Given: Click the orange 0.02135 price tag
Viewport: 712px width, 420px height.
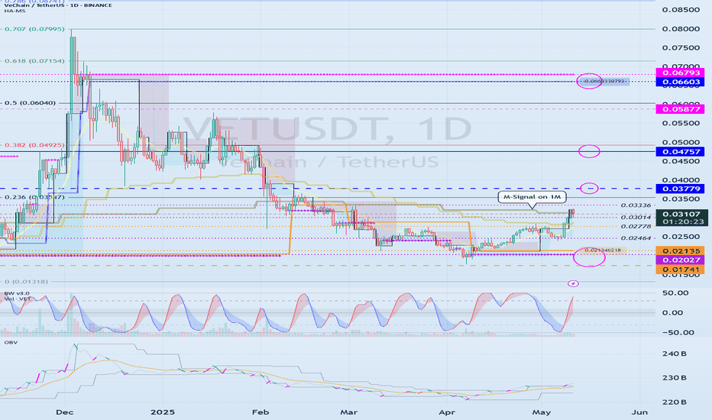Looking at the screenshot, I should (680, 251).
